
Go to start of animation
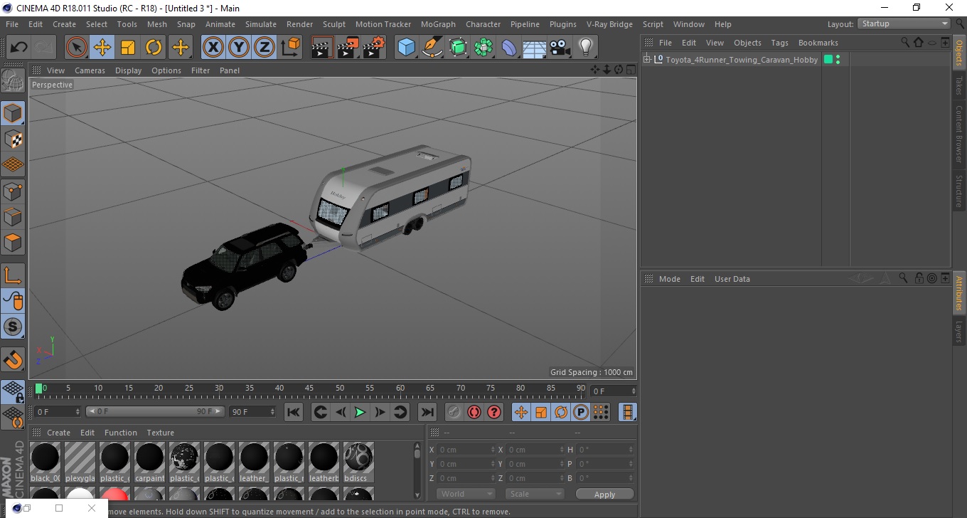[x=293, y=412]
